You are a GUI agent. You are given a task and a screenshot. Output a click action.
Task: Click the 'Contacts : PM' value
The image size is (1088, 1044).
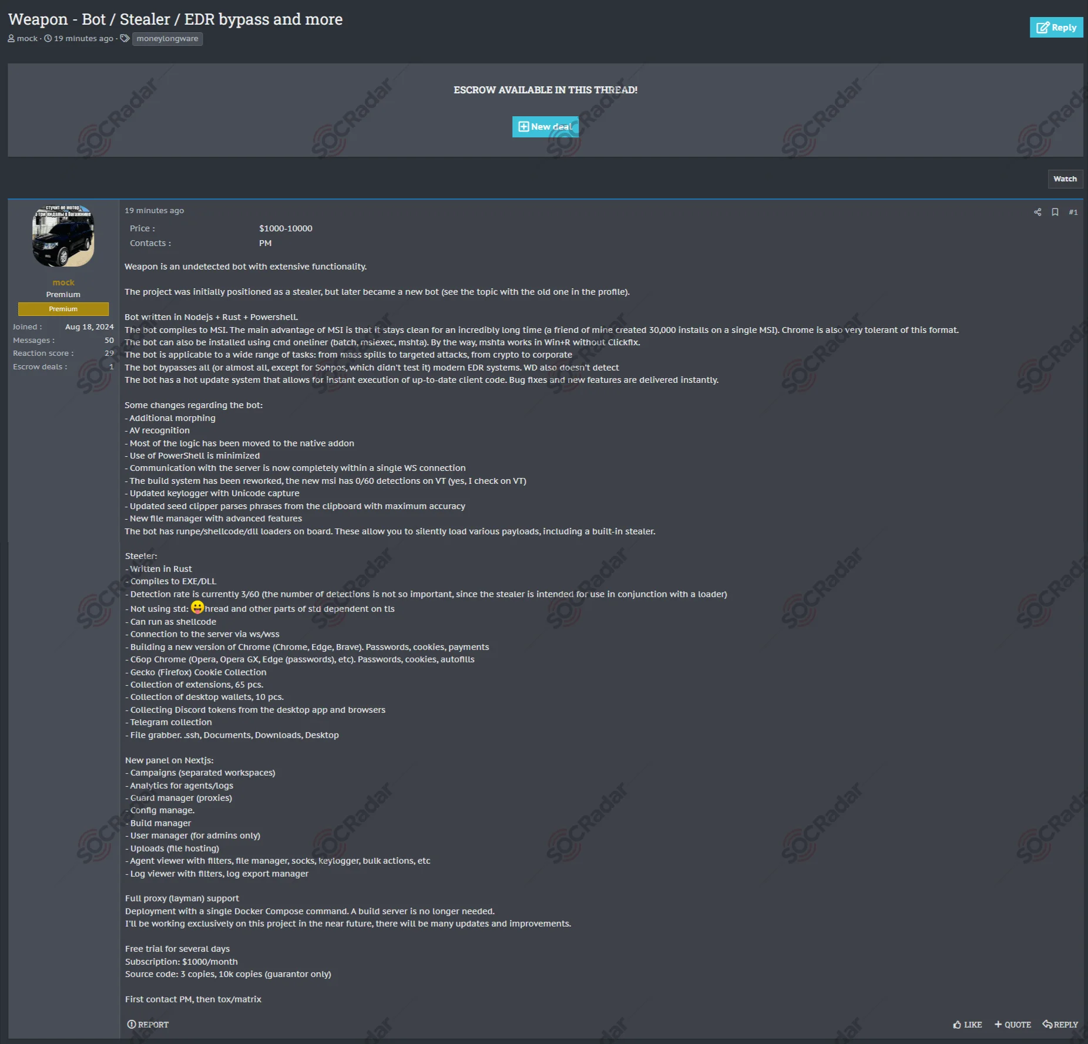click(x=266, y=243)
